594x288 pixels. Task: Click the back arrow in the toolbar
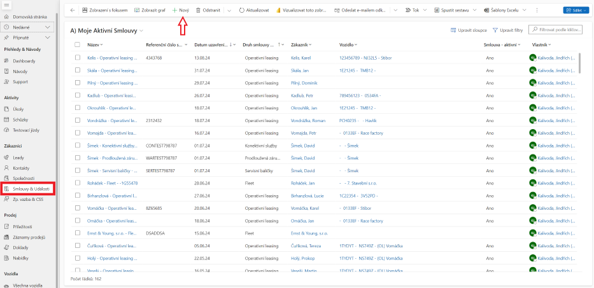coord(72,11)
